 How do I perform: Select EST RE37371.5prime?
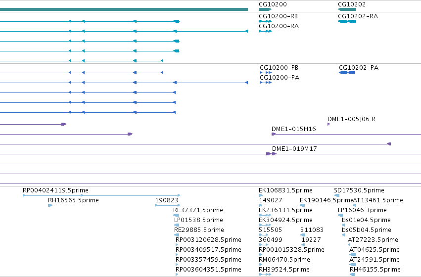tap(198, 210)
